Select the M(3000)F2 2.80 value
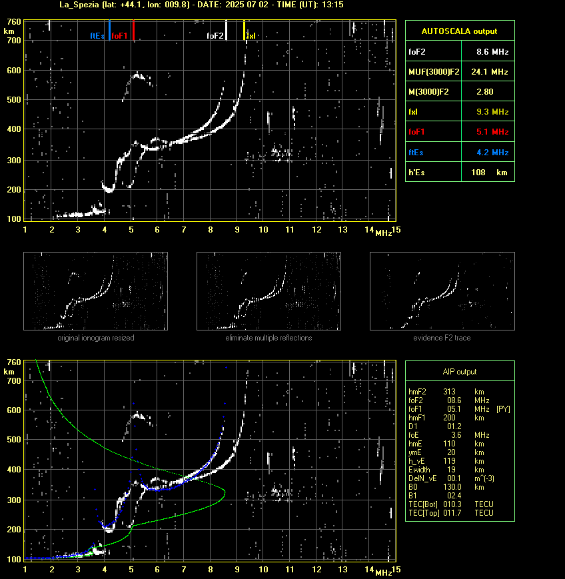Viewport: 565px width, 579px height. click(x=485, y=91)
